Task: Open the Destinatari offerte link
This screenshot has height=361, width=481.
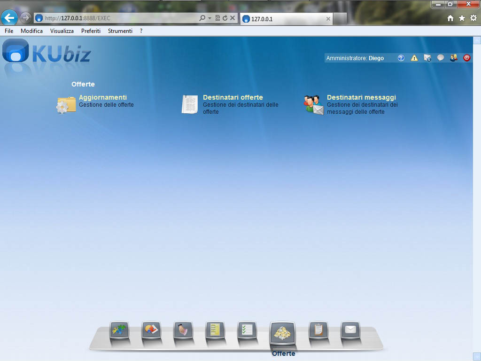Action: tap(233, 98)
